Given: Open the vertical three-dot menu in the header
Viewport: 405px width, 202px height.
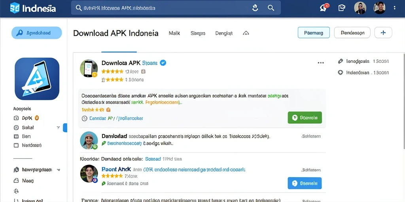Looking at the screenshot, I should (394, 8).
